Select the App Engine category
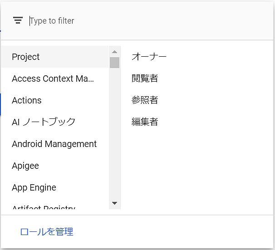Viewport: 275px width, 250px height. click(x=55, y=187)
